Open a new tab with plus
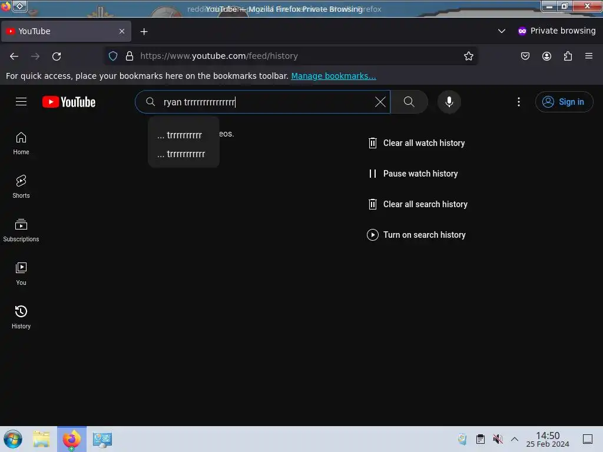This screenshot has width=603, height=452. [x=144, y=32]
